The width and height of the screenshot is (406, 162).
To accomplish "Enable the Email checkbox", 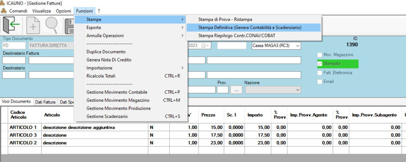I will (320, 82).
